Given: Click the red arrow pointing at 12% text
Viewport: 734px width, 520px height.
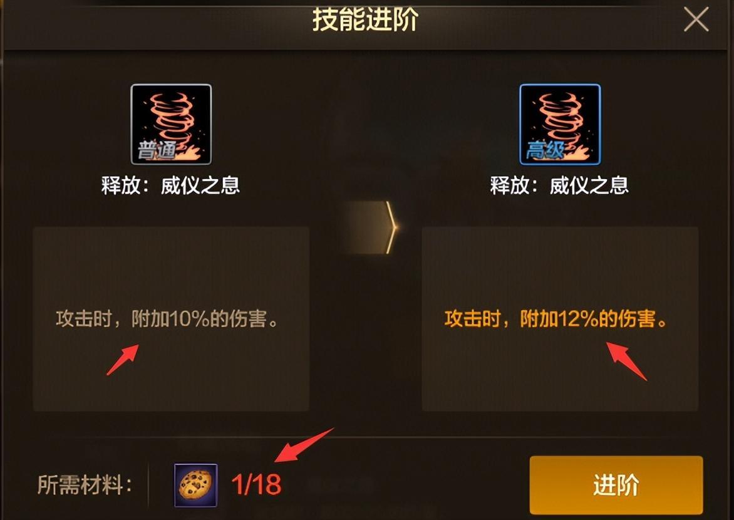Looking at the screenshot, I should (627, 361).
